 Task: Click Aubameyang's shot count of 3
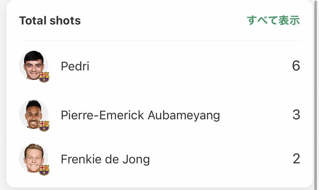pos(296,115)
